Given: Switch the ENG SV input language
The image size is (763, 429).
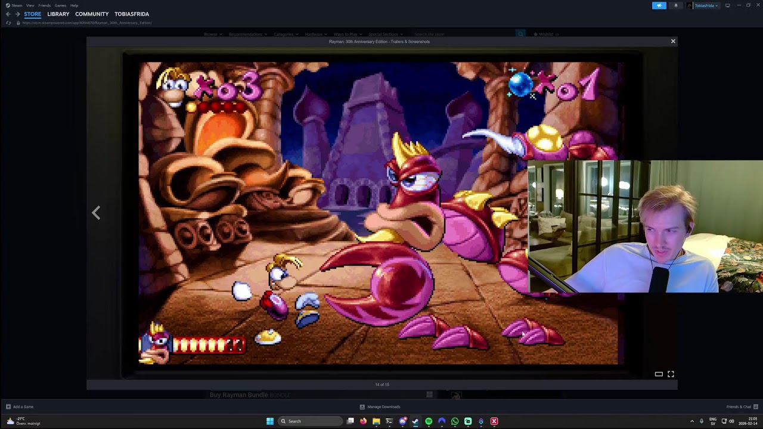Looking at the screenshot, I should coord(713,421).
